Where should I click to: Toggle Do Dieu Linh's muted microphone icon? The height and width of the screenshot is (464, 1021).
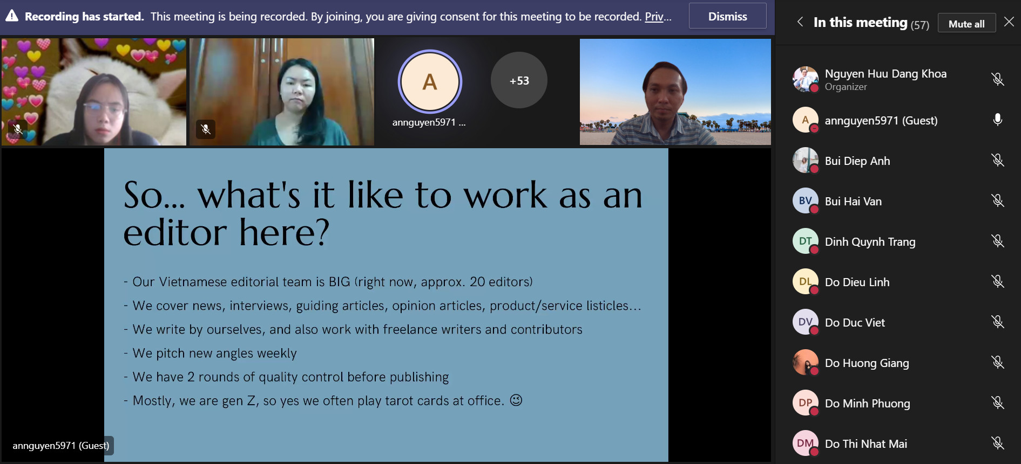pyautogui.click(x=997, y=281)
